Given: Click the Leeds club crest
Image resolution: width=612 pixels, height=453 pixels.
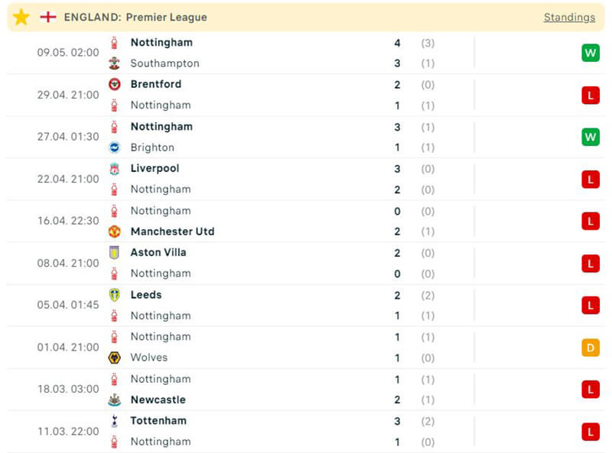Looking at the screenshot, I should pyautogui.click(x=115, y=295).
